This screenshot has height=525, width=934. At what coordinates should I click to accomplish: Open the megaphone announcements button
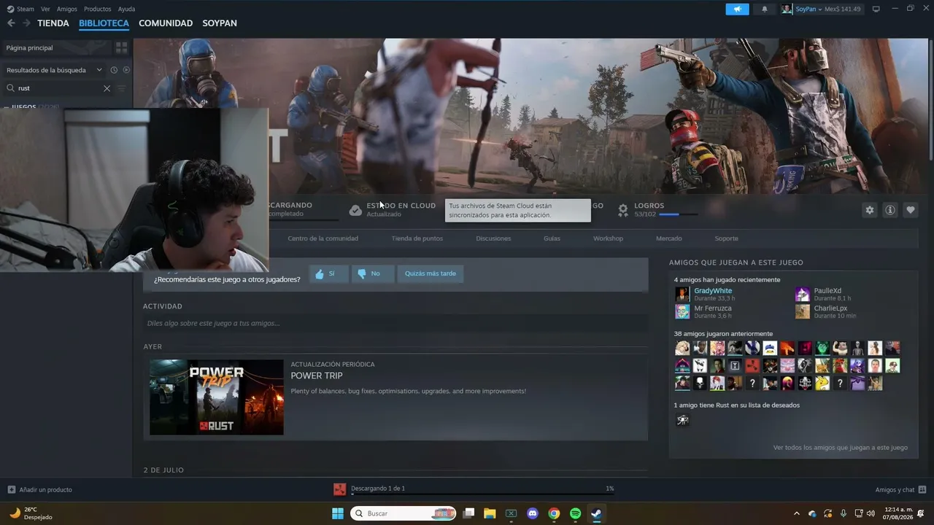coord(737,9)
